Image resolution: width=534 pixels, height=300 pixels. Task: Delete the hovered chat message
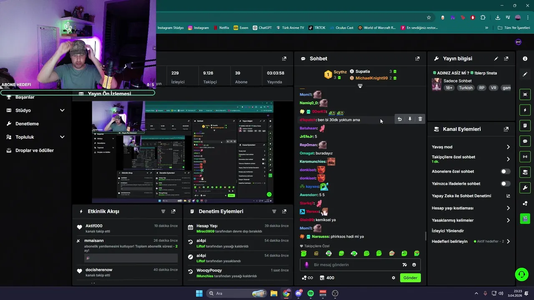click(420, 119)
